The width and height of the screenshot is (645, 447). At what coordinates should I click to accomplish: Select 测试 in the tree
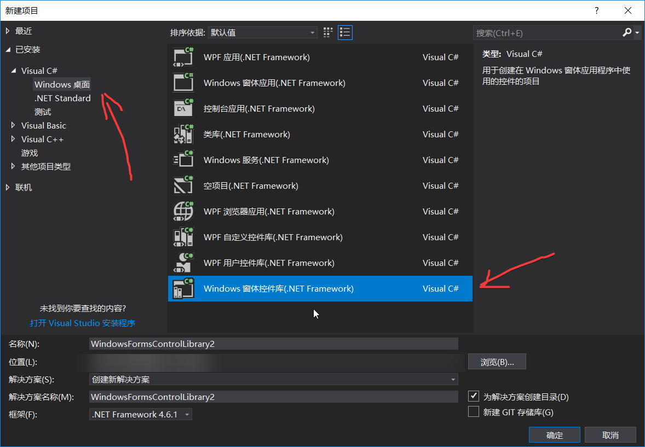pos(43,112)
